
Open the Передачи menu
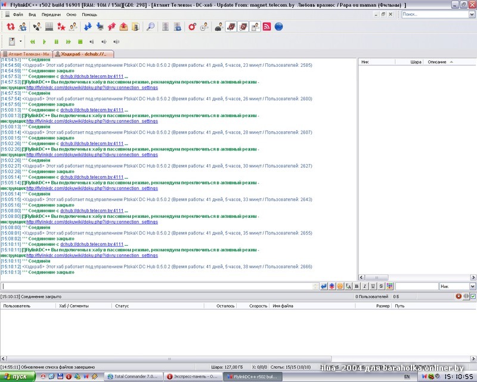51,14
